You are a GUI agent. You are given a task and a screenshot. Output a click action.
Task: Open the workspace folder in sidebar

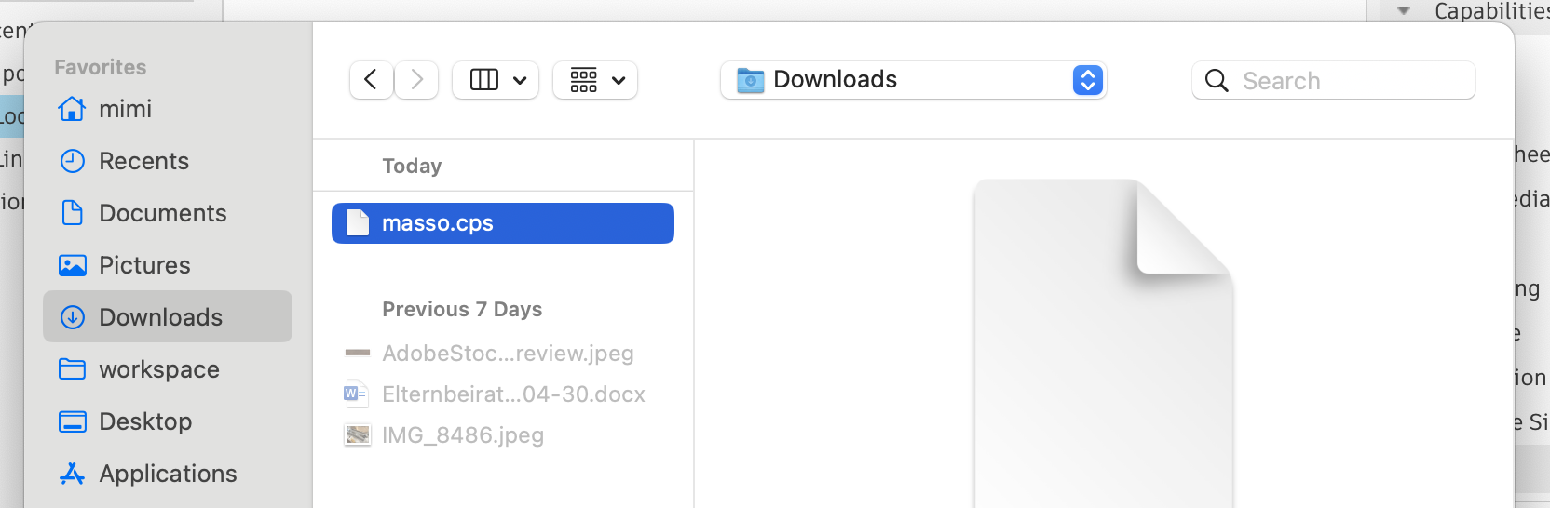(158, 369)
